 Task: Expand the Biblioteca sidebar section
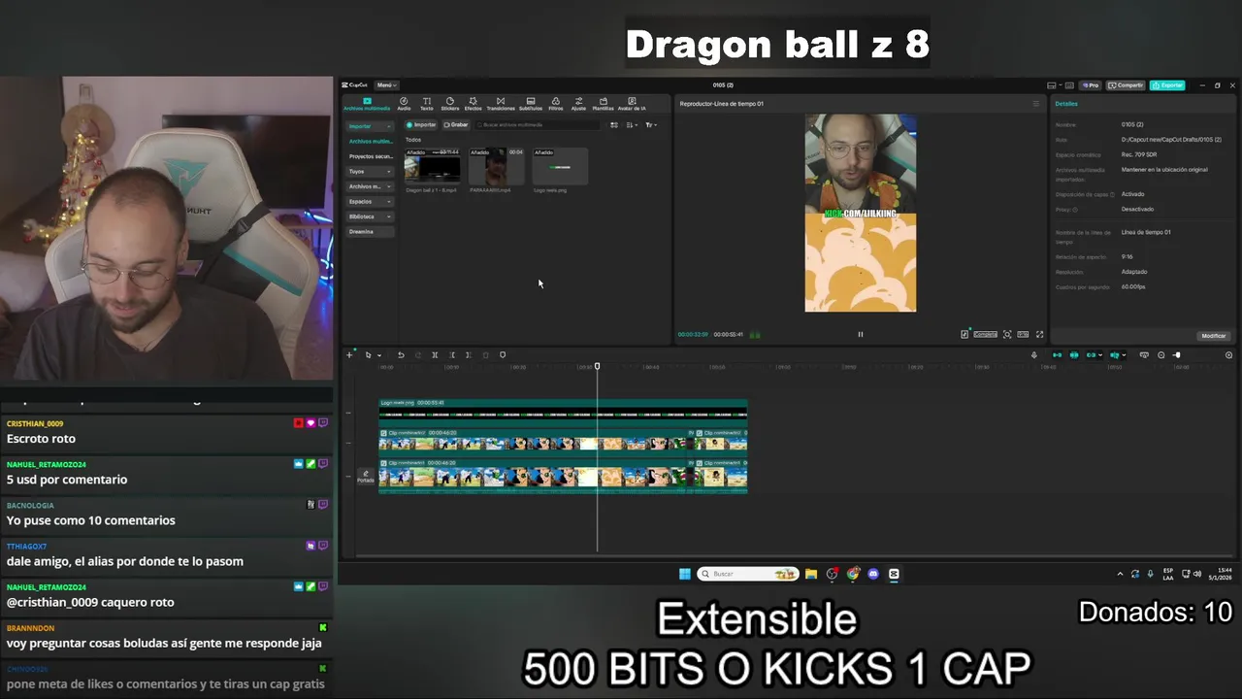coord(371,216)
